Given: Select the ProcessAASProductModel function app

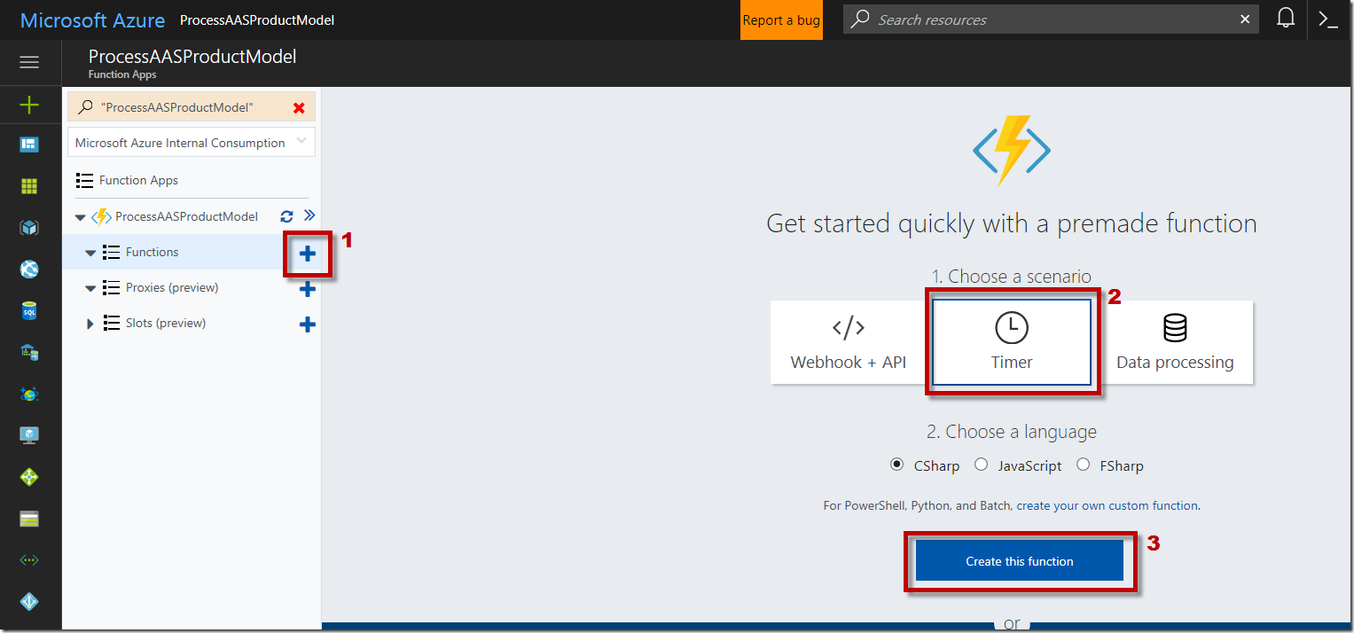Looking at the screenshot, I should tap(186, 216).
